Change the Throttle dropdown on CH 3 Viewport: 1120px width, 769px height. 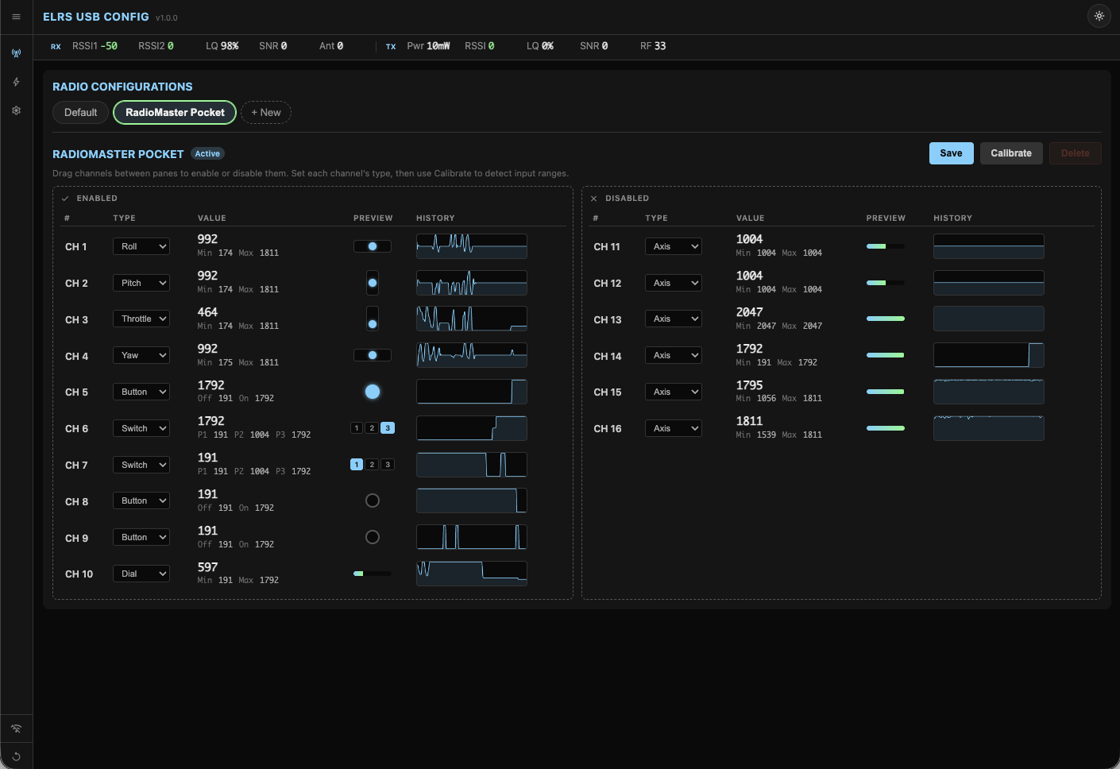point(141,319)
